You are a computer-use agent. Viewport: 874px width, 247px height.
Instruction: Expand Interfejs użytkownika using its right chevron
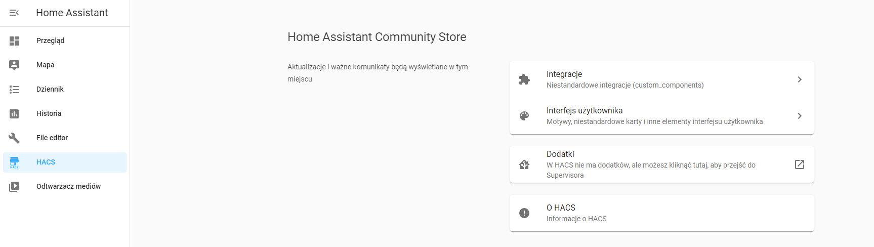tap(800, 116)
